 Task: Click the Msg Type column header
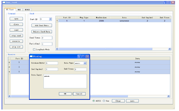point(84,18)
